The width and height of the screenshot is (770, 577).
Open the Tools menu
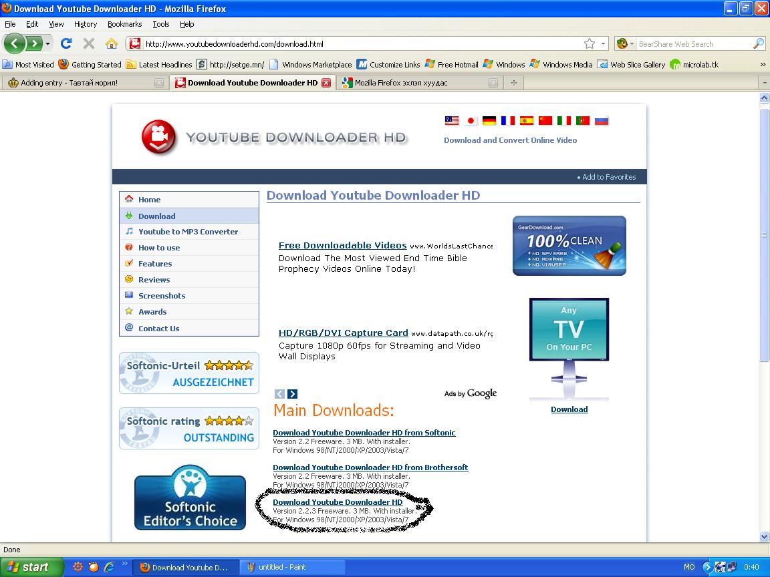point(160,24)
